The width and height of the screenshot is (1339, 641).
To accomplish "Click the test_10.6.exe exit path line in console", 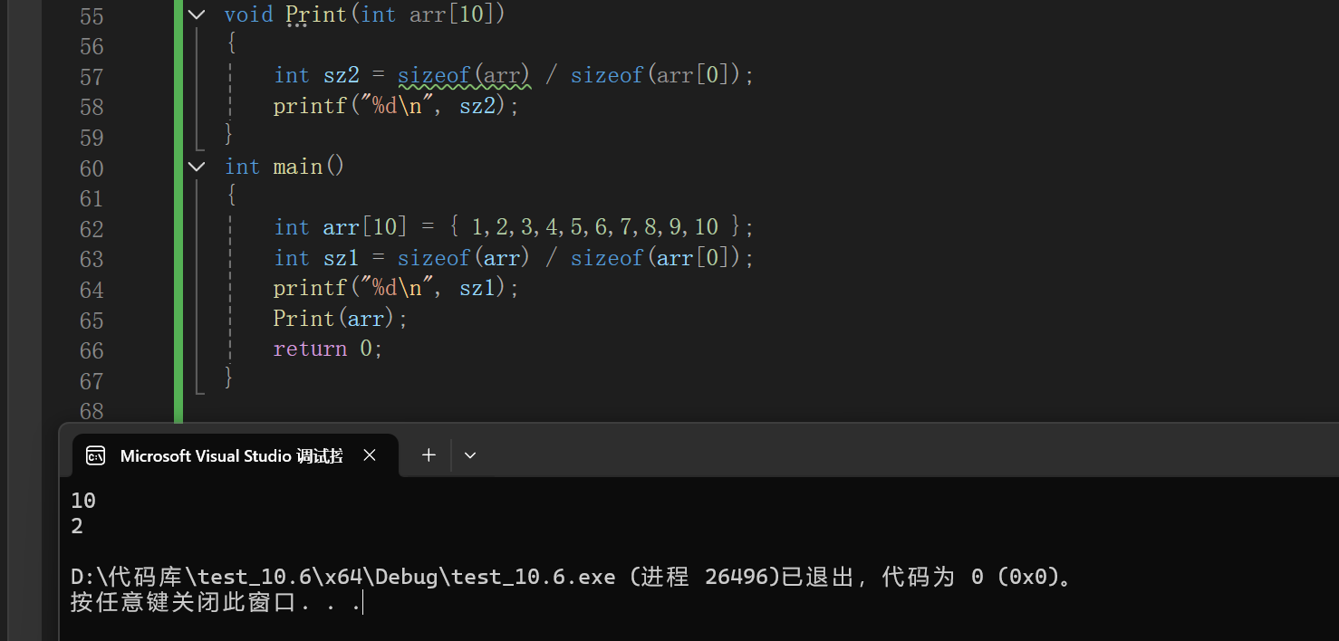I will 572,577.
